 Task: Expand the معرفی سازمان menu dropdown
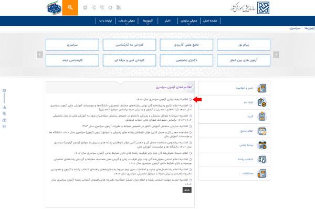tap(189, 21)
